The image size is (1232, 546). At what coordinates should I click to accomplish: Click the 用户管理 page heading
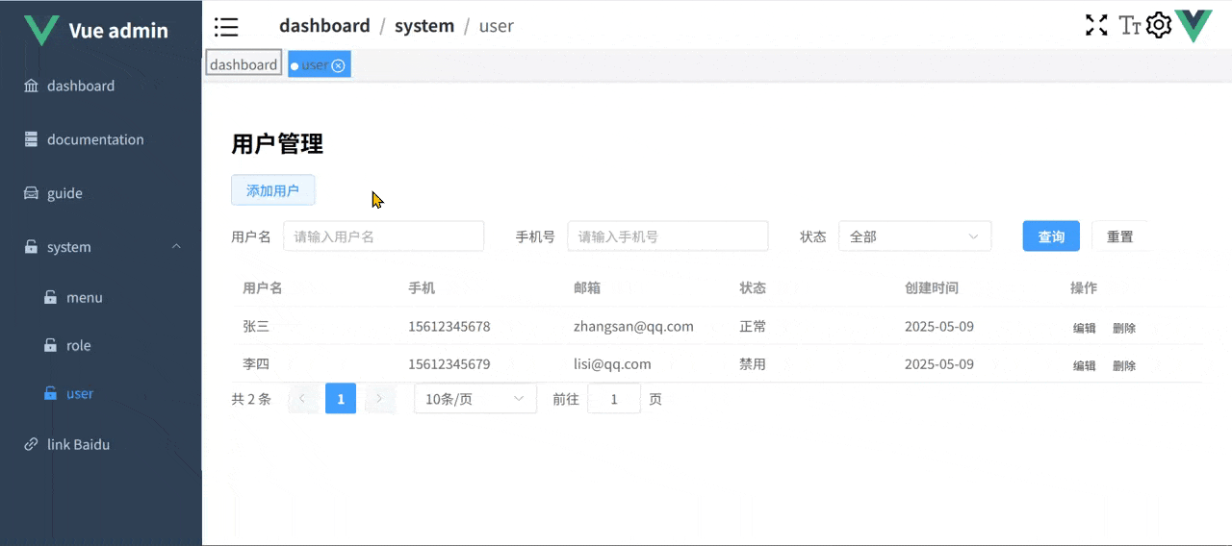(x=277, y=144)
